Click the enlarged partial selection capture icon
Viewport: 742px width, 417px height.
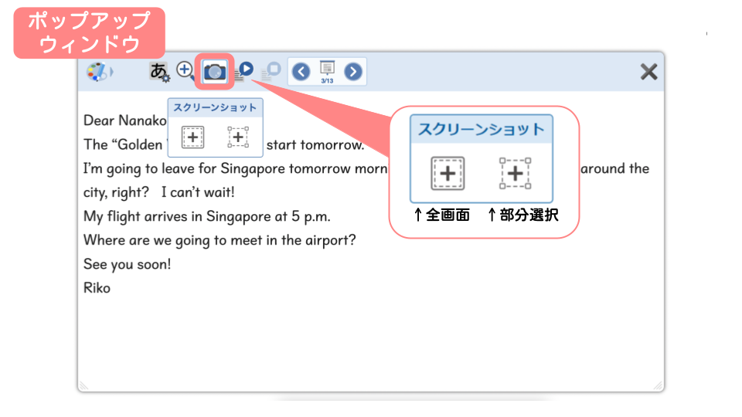point(516,173)
